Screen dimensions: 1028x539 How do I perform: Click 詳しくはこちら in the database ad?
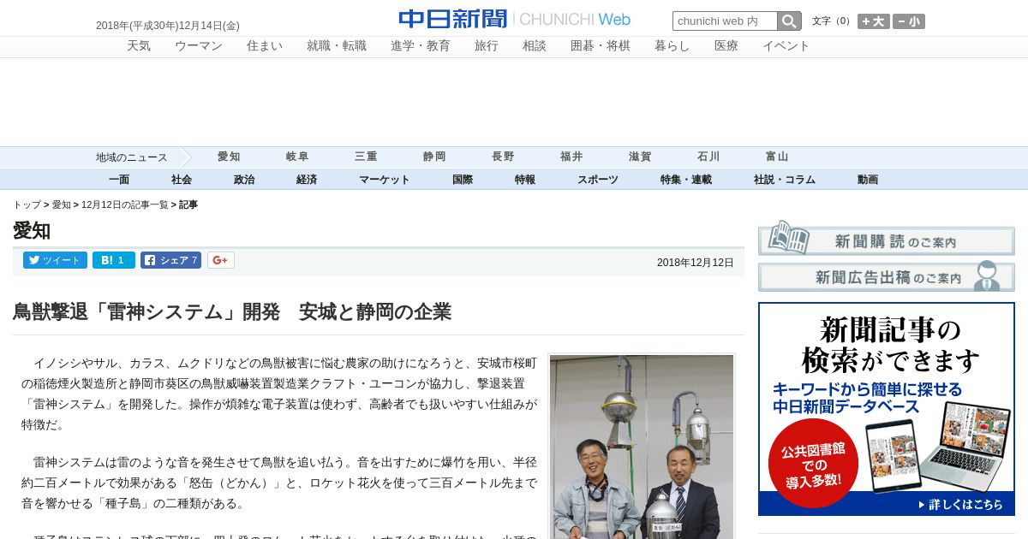pos(959,505)
